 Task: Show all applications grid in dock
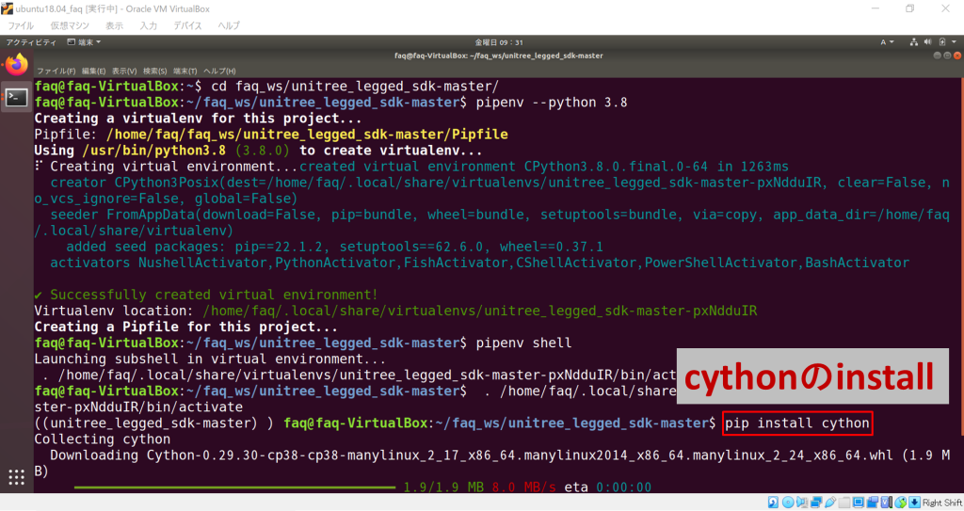pyautogui.click(x=17, y=476)
